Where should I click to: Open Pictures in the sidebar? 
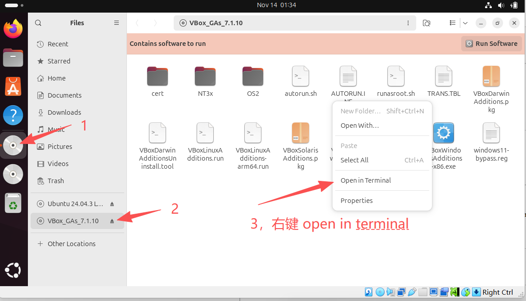pos(77,147)
